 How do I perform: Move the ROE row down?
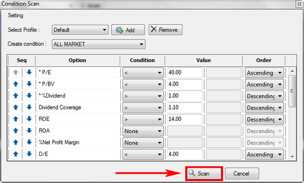(x=29, y=119)
